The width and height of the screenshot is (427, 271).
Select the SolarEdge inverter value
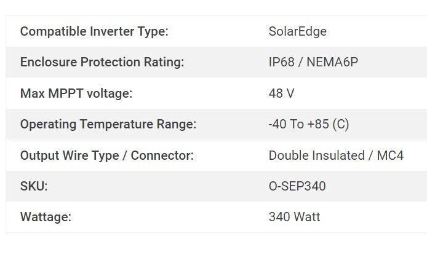297,31
